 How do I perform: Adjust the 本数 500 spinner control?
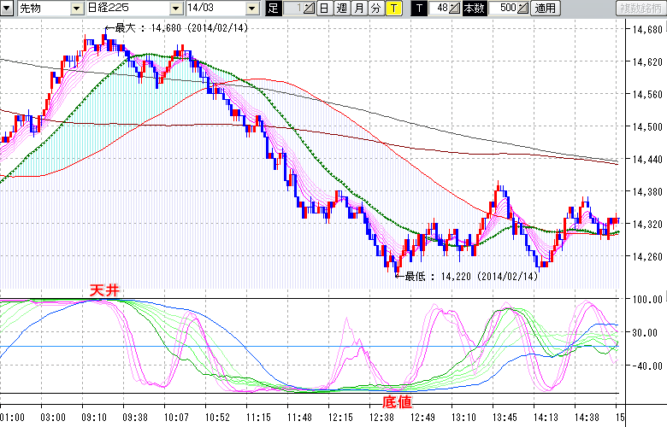click(x=523, y=9)
